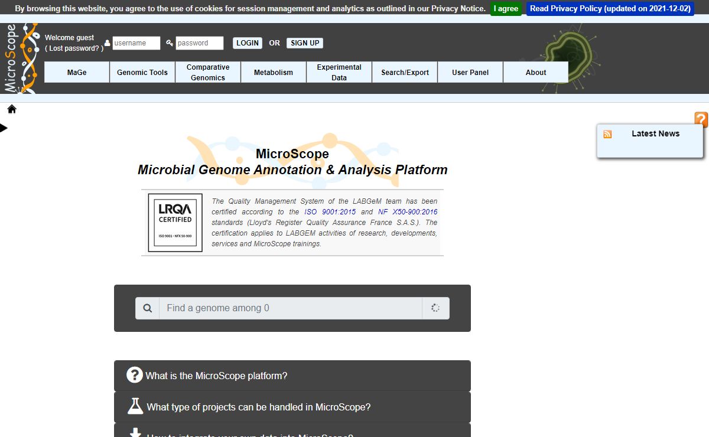Image resolution: width=709 pixels, height=437 pixels.
Task: Focus the username input field
Action: (136, 43)
